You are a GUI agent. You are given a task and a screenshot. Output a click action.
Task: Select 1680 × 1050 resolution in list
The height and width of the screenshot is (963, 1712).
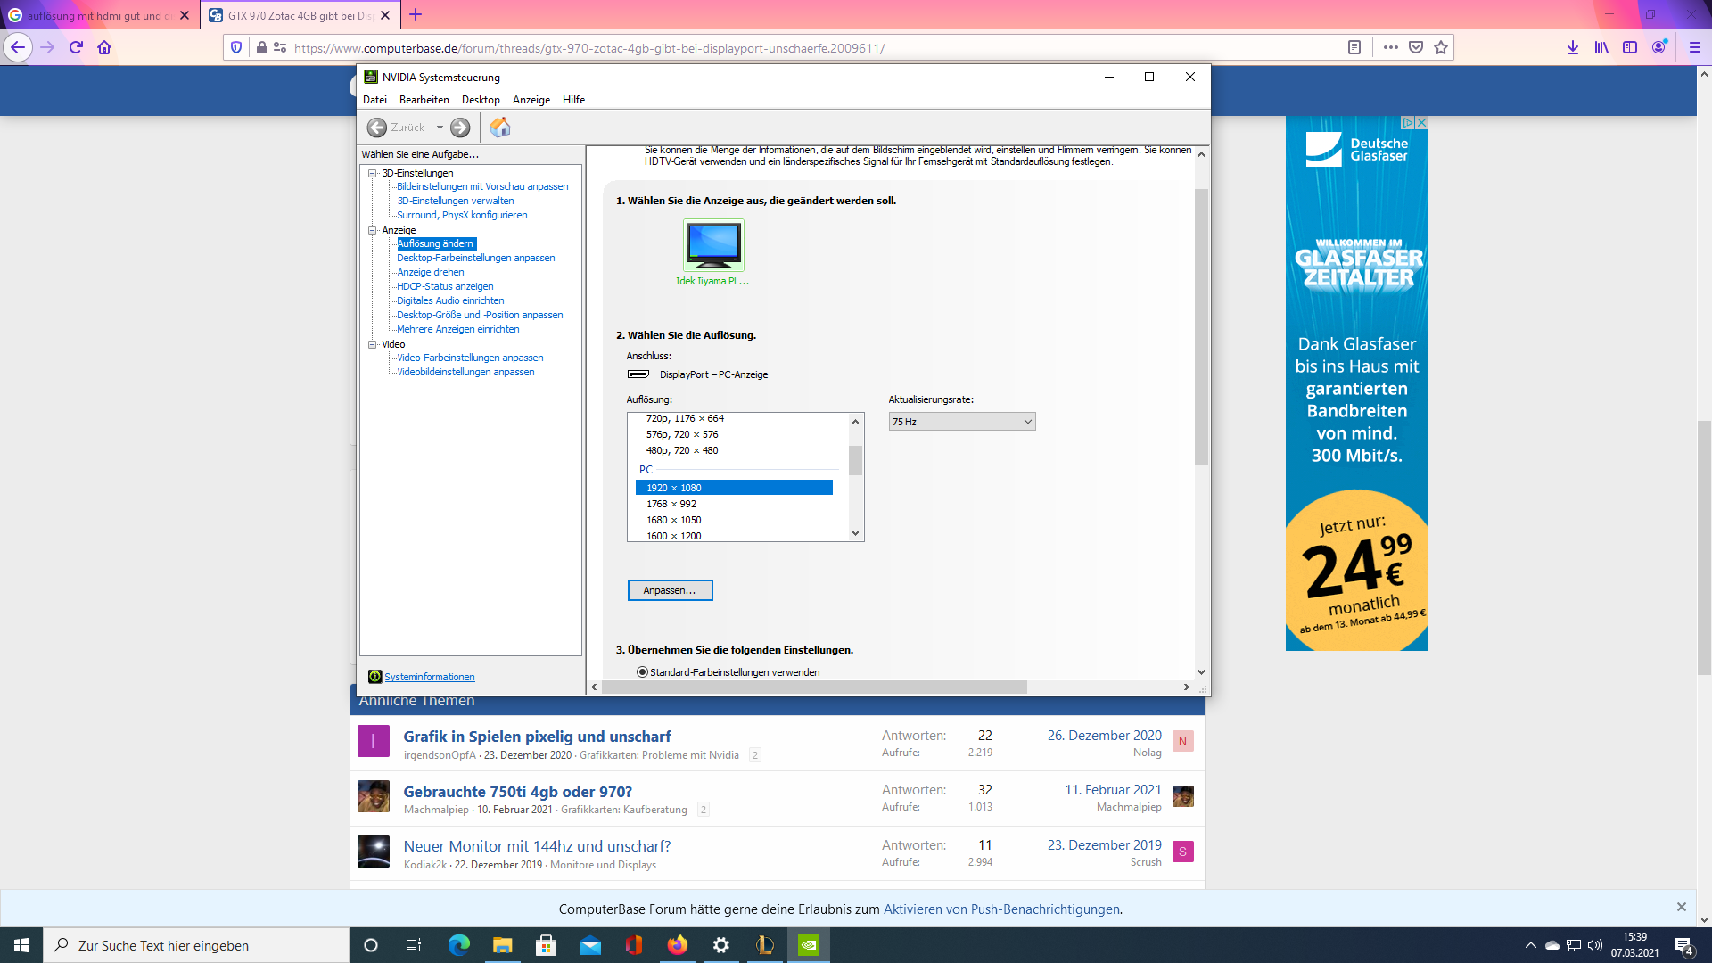674,520
